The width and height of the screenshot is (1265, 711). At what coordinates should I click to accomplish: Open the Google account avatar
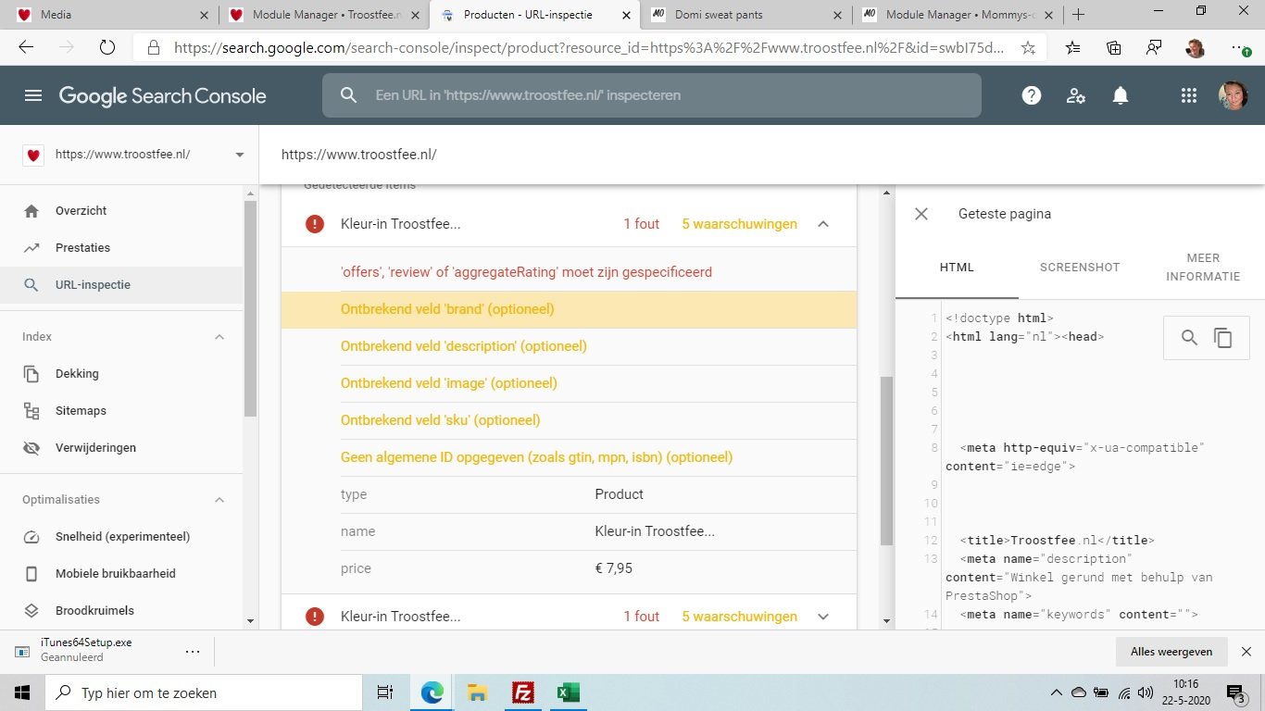point(1233,95)
